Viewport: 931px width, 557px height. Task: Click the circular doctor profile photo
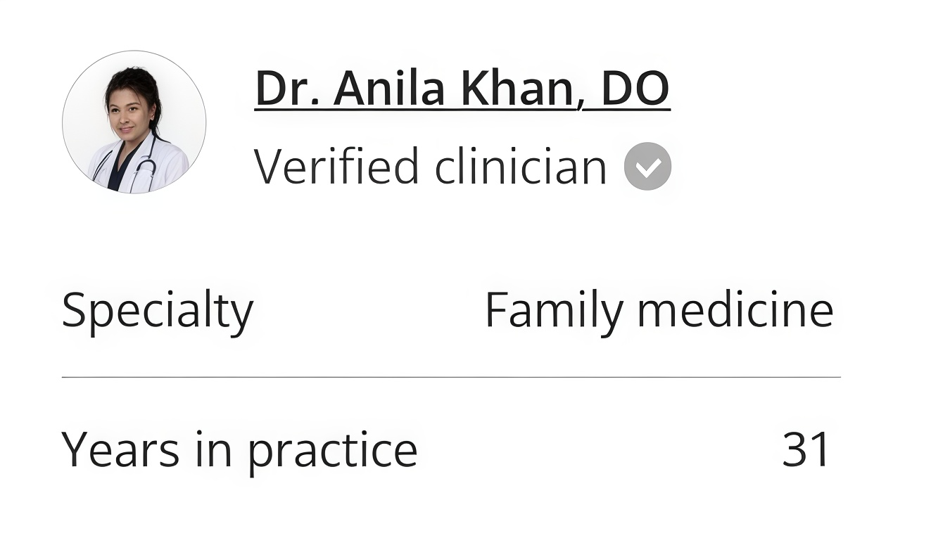(134, 122)
